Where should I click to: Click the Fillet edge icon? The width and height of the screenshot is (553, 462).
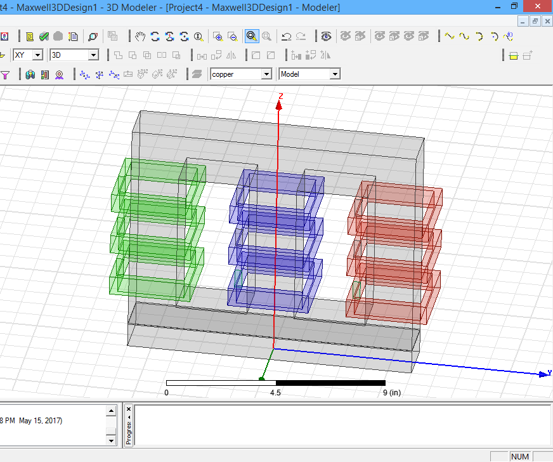(x=256, y=55)
